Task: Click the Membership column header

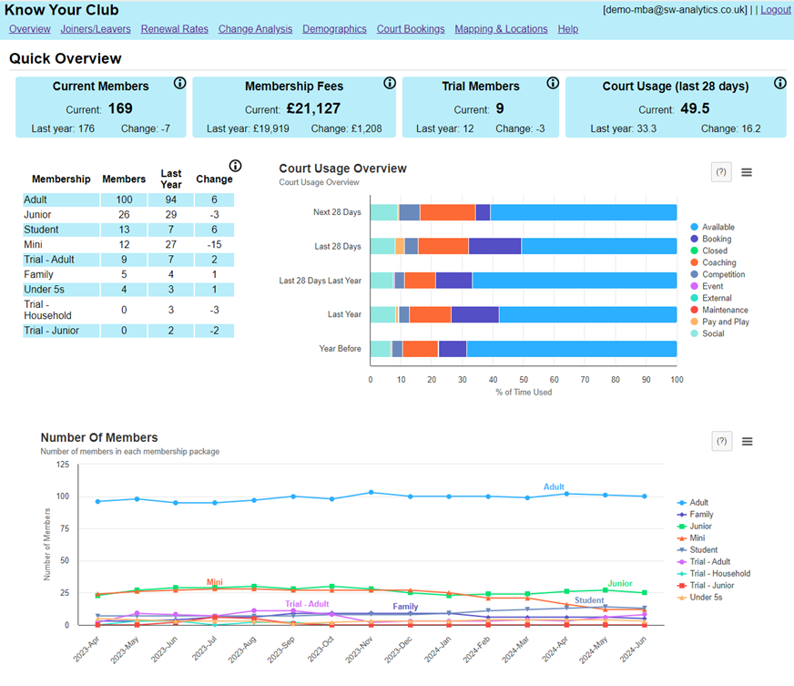Action: pos(61,179)
